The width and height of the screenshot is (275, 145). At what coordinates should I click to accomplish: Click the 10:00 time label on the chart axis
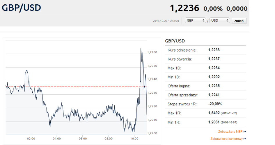[134, 139]
